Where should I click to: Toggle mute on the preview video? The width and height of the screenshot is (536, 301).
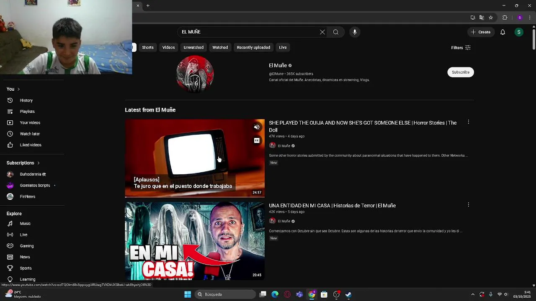[257, 127]
